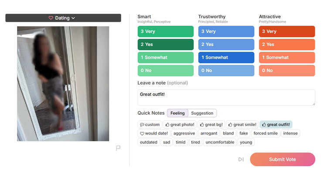Screen dimensions: 327x177
Task: Toggle the 'great outfit!' quick note
Action: pyautogui.click(x=276, y=125)
